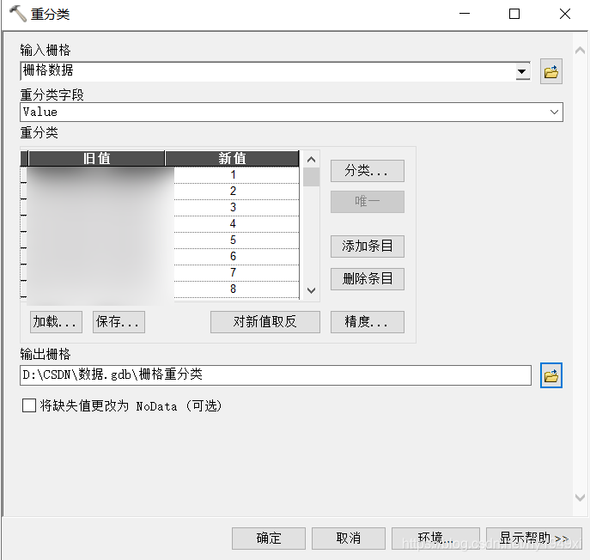Click 显示帮助 >> button
The height and width of the screenshot is (560, 590).
pyautogui.click(x=534, y=539)
